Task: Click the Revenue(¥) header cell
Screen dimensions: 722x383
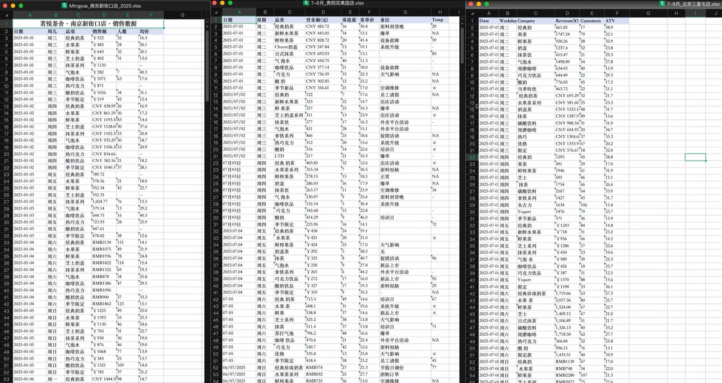Action: (567, 21)
